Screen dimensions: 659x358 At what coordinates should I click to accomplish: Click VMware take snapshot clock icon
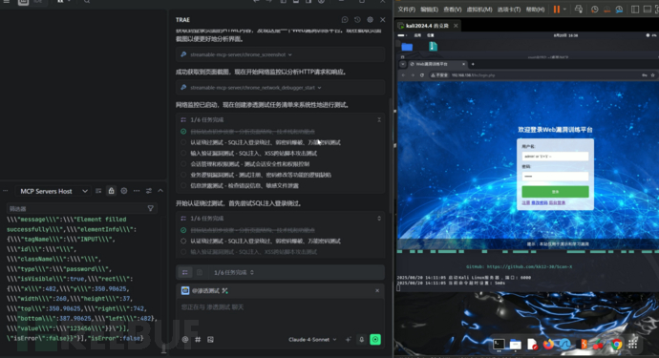coord(594,10)
